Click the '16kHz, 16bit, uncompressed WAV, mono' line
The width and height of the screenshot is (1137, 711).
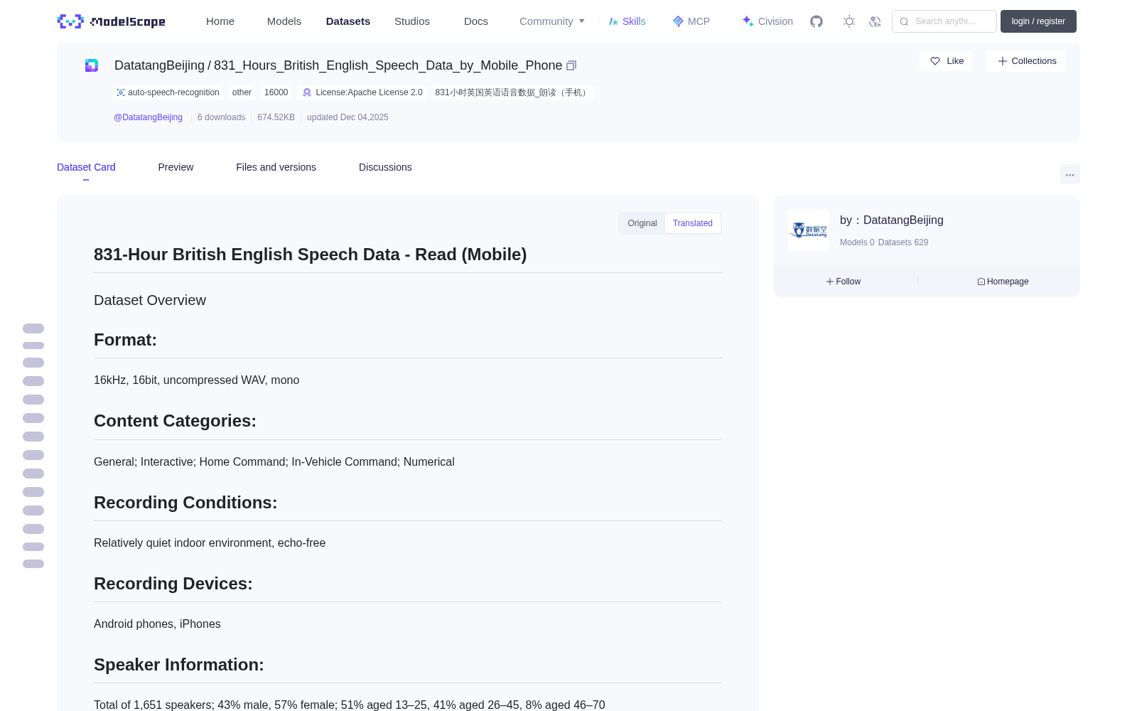coord(197,380)
